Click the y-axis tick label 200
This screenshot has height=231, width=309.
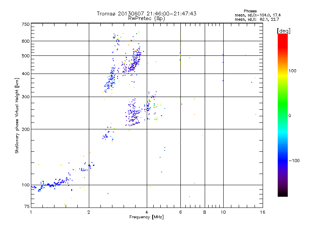click(x=25, y=129)
